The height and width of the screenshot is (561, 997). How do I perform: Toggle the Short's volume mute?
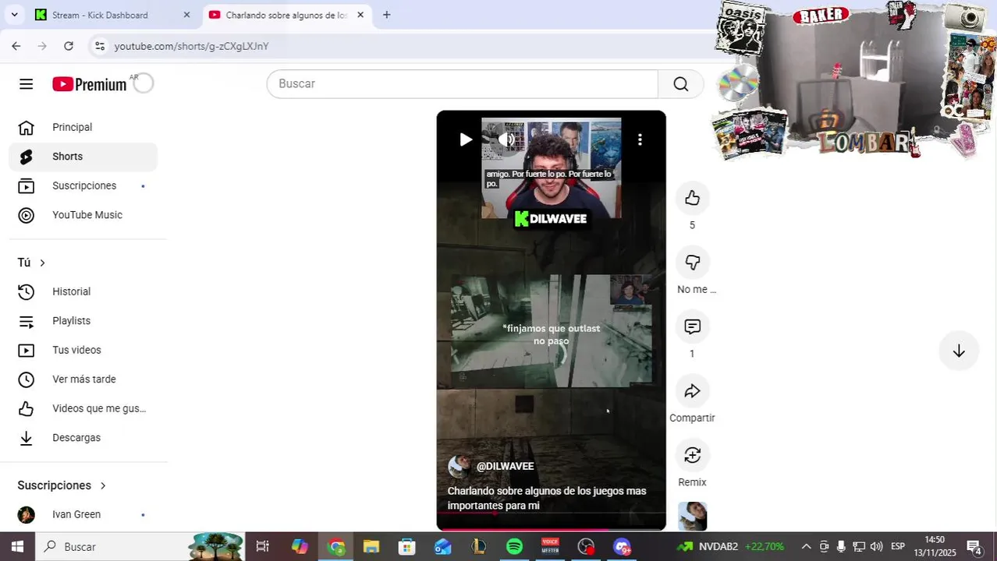(x=506, y=139)
